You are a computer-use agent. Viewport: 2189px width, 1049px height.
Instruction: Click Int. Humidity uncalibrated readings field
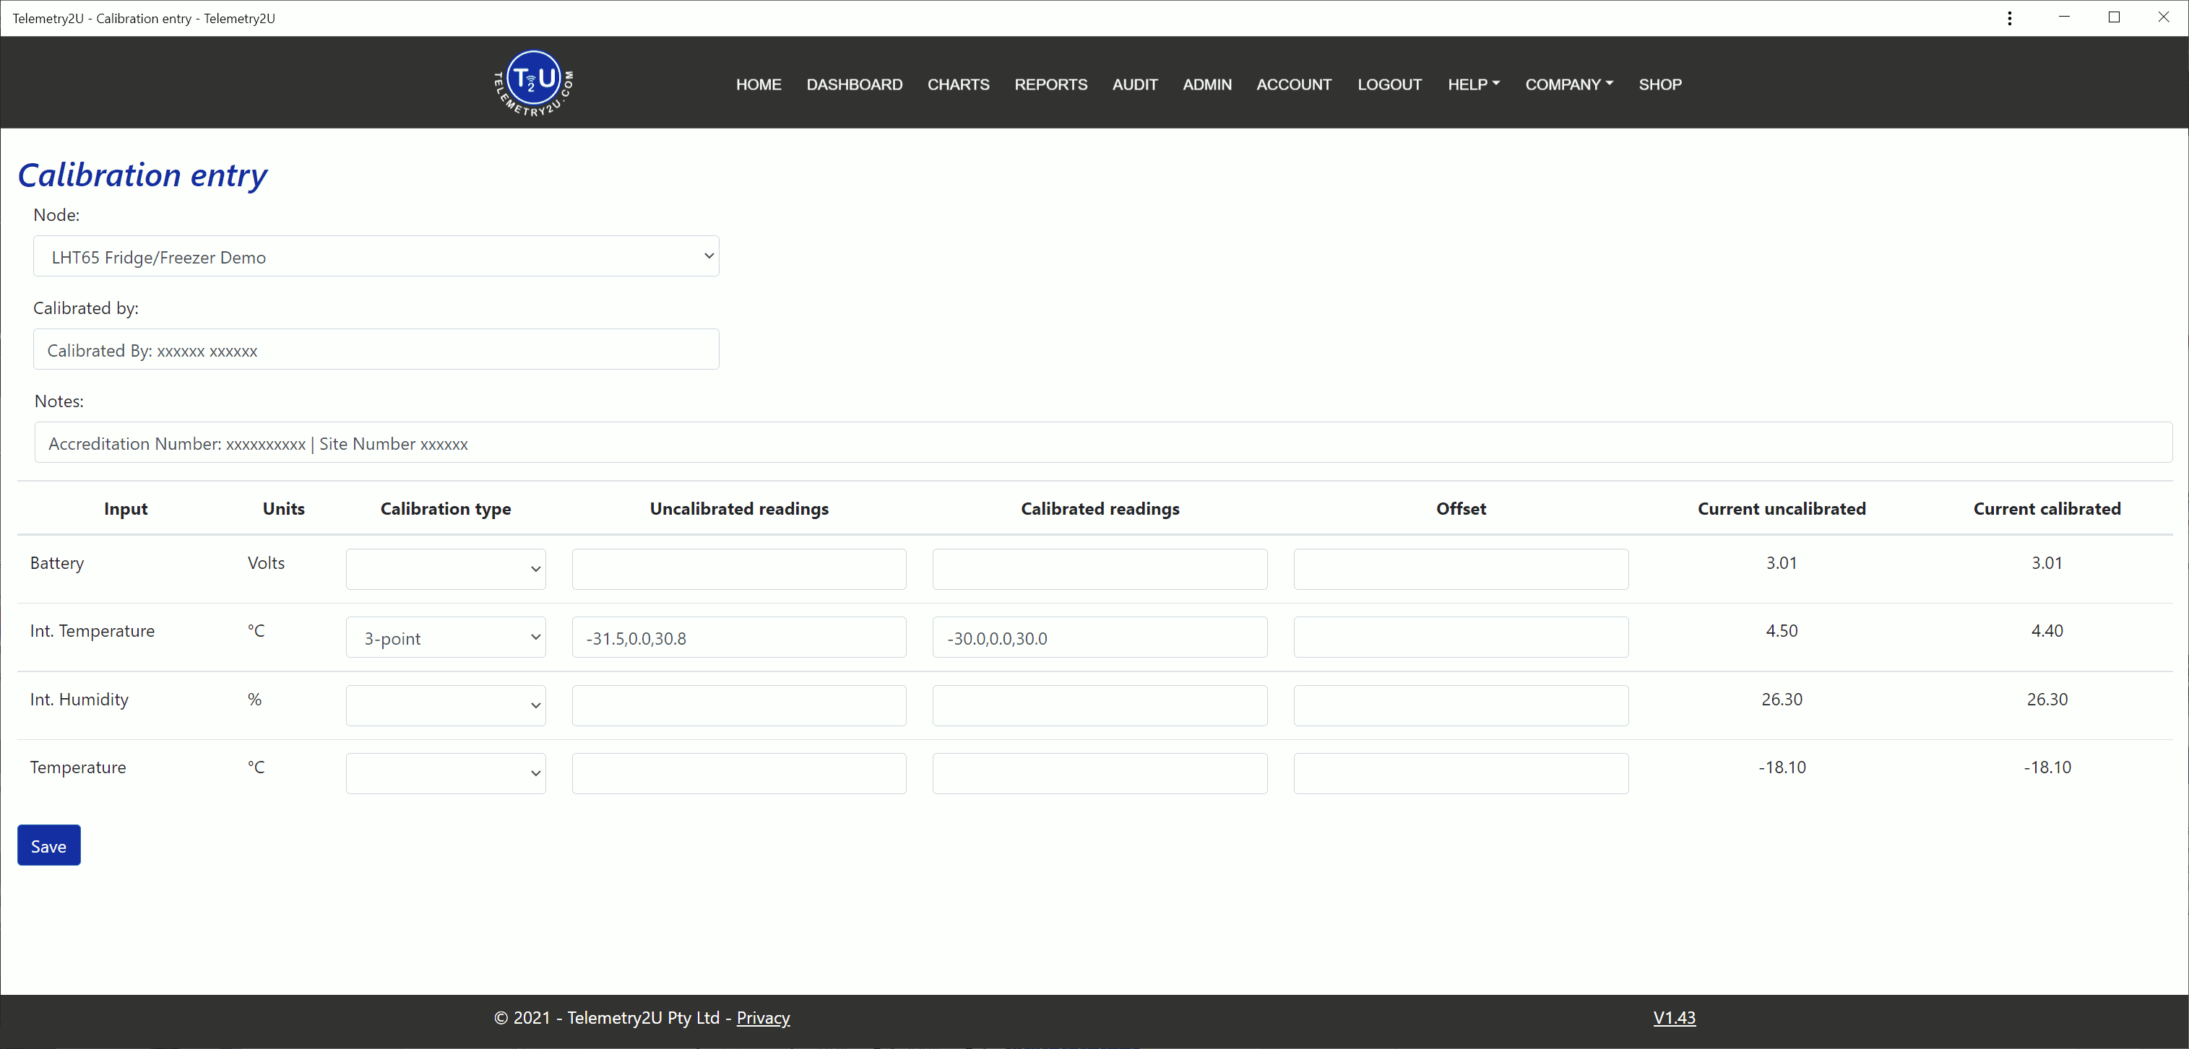pos(738,706)
